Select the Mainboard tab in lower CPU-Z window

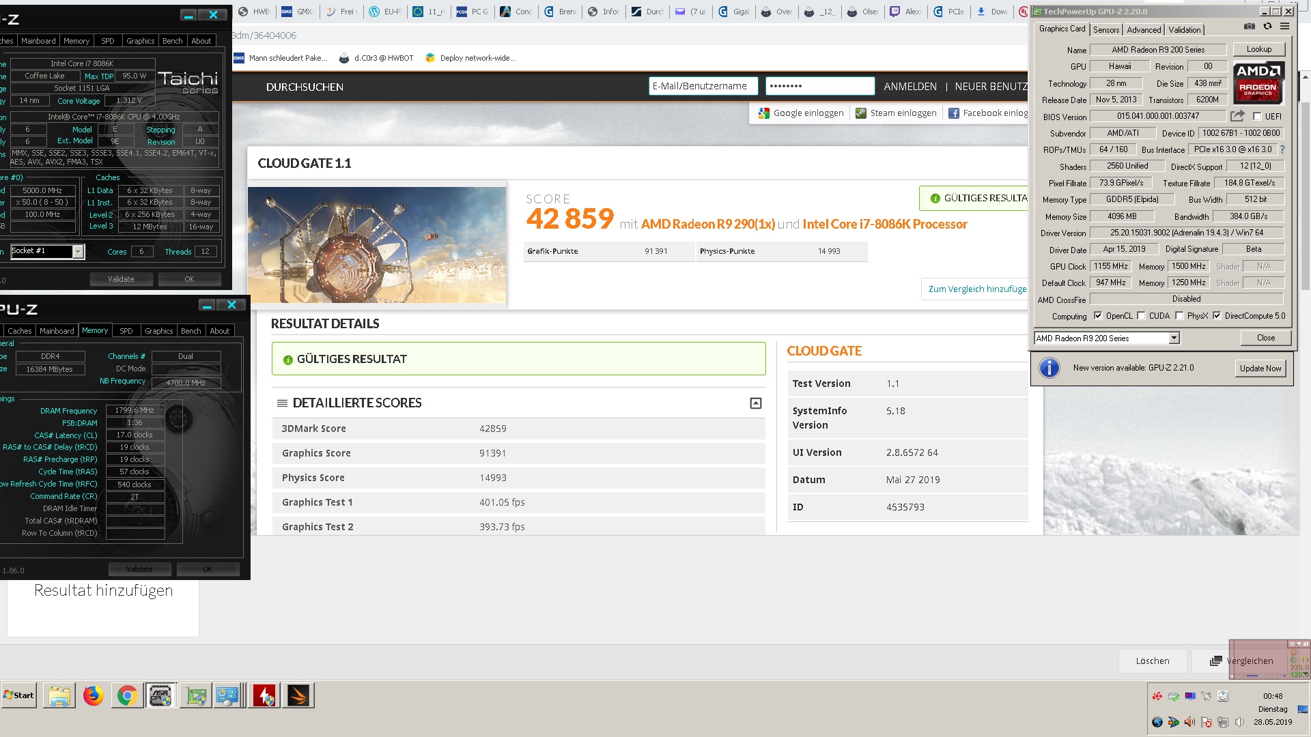point(57,331)
